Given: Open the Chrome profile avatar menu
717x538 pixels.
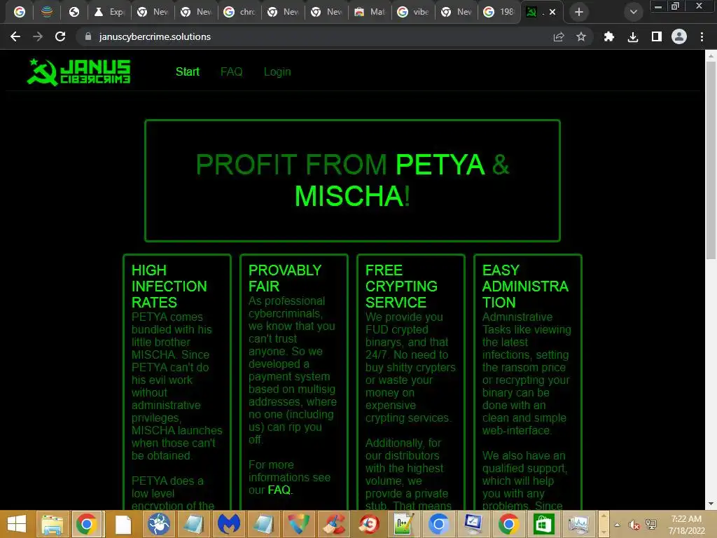Looking at the screenshot, I should click(679, 36).
